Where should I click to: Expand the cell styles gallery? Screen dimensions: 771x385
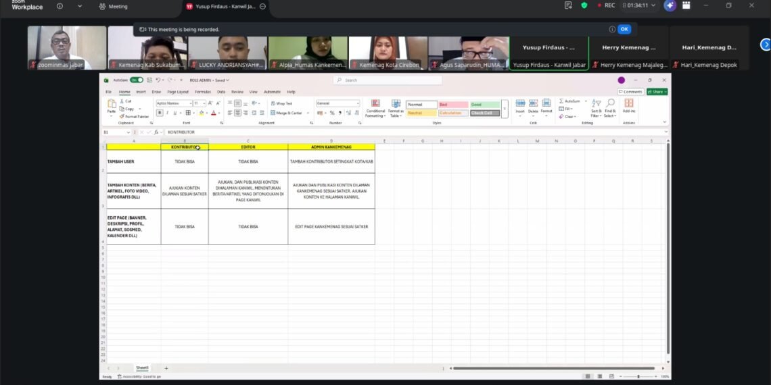(504, 109)
